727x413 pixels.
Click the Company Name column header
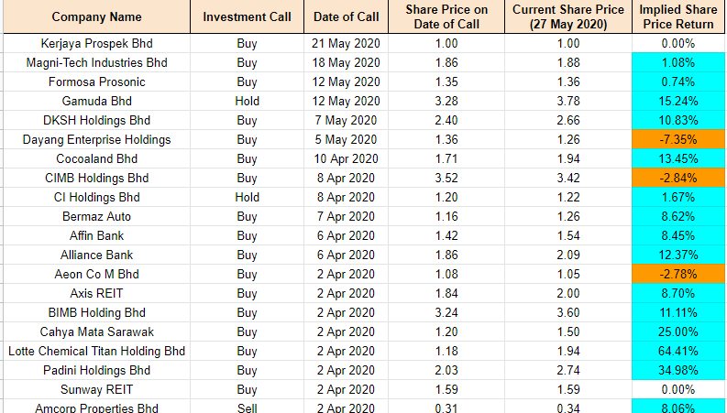pos(96,16)
